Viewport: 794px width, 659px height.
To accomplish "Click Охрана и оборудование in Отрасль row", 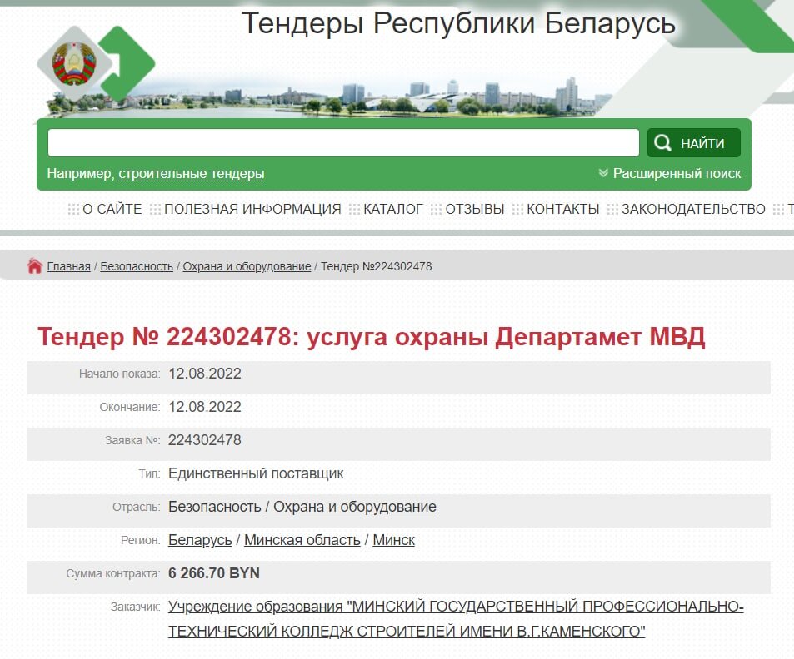I will (354, 507).
